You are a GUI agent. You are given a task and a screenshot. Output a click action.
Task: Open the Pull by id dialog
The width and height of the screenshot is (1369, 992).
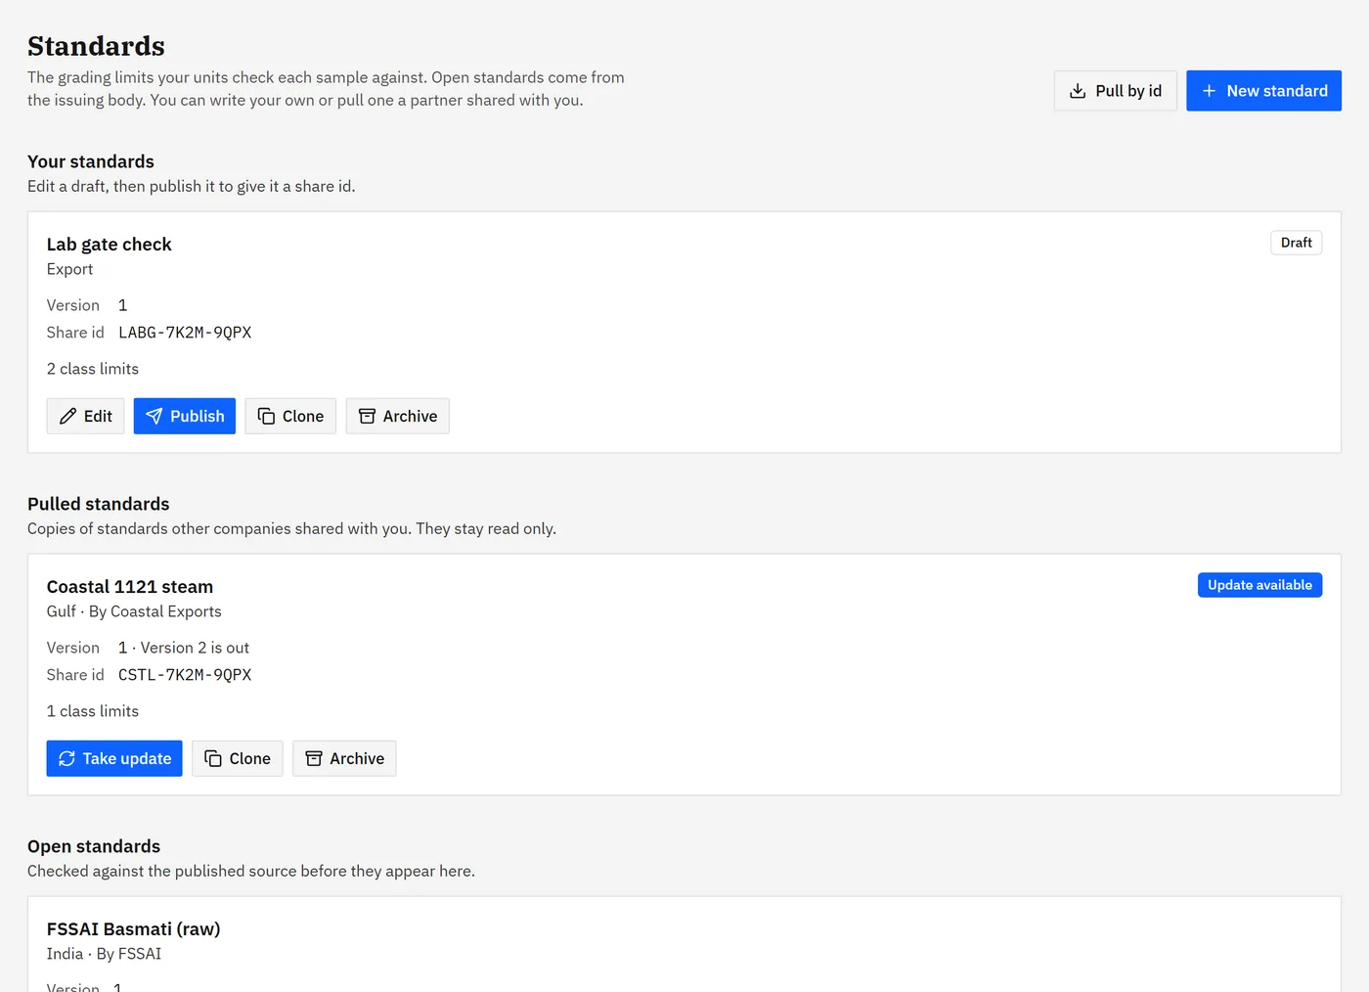pos(1115,91)
